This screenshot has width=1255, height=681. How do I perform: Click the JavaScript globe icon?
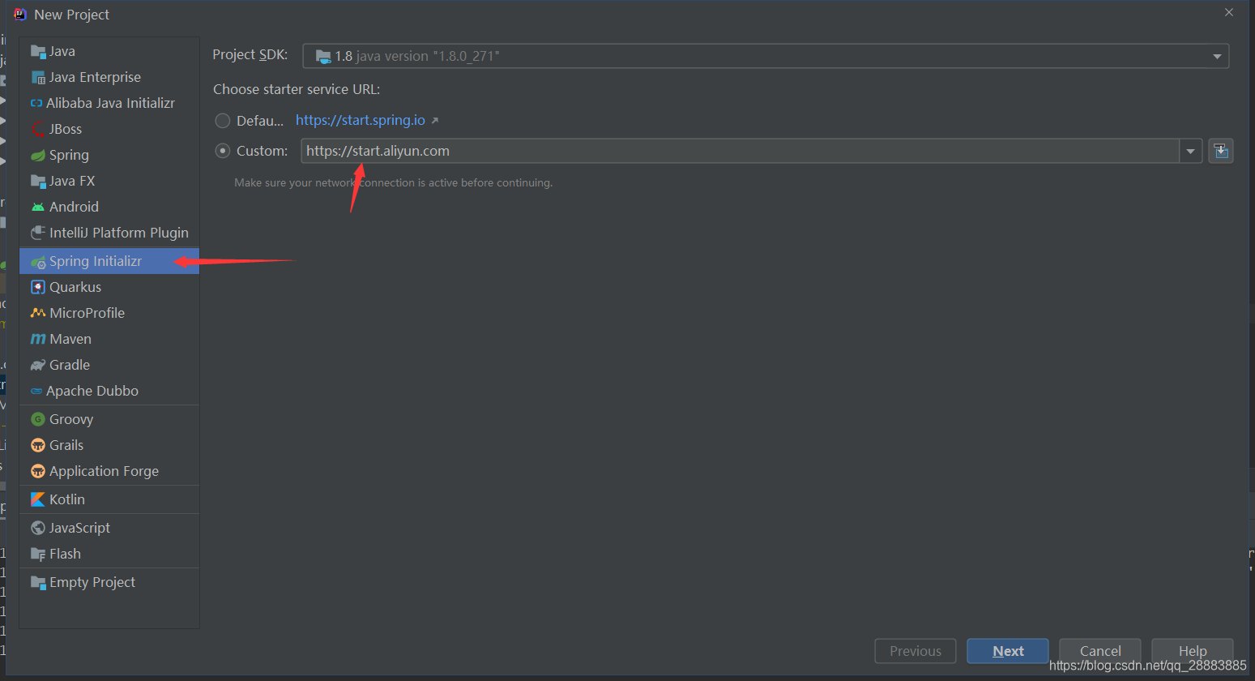click(38, 528)
